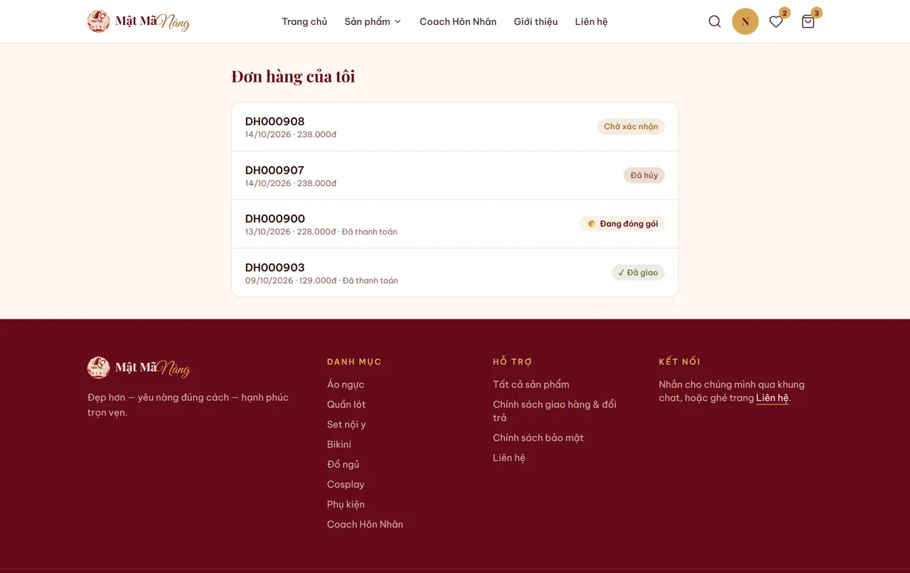Read Chính sách giao hàng & đổi trả
This screenshot has height=573, width=910.
coord(555,411)
